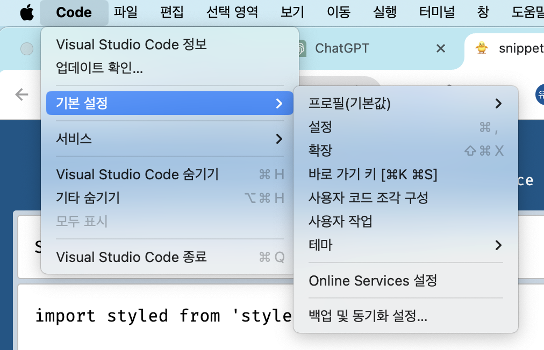Select 업데이트 확인... menu entry
Screen dimensions: 544x350
(170, 68)
